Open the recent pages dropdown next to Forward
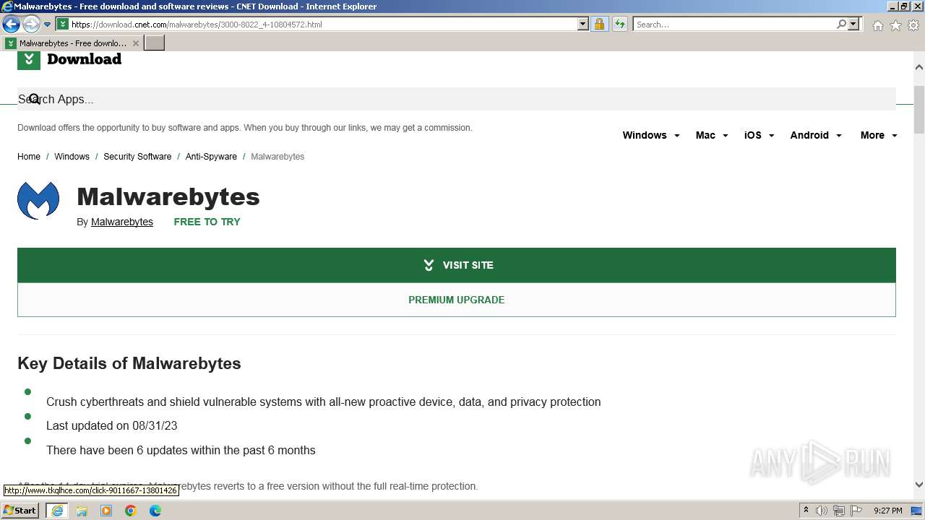 tap(47, 25)
